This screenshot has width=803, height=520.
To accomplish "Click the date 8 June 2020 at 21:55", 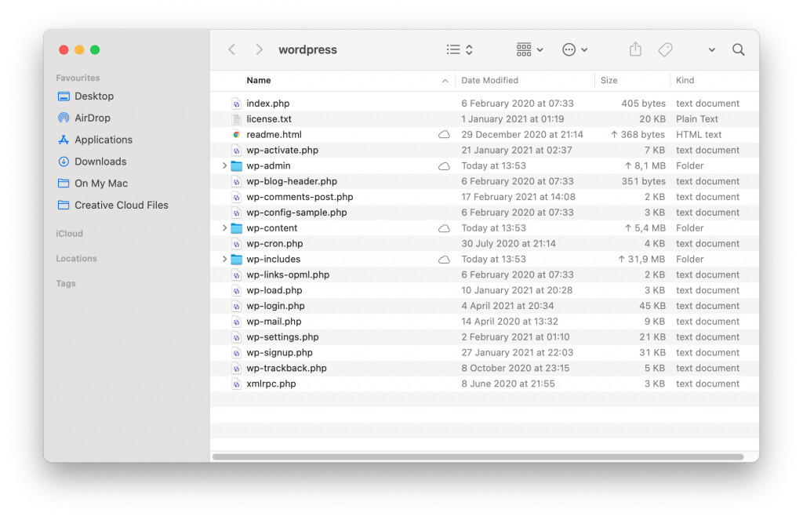I will [x=507, y=384].
